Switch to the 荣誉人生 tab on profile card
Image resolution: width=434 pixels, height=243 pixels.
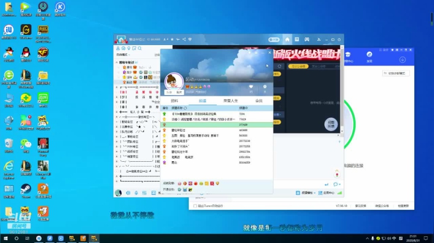pyautogui.click(x=230, y=101)
